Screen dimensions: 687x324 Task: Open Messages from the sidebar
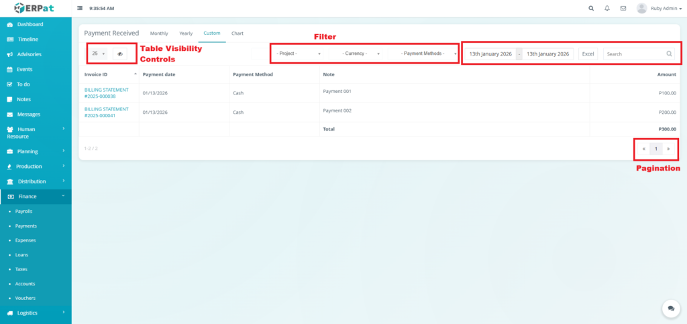[28, 114]
